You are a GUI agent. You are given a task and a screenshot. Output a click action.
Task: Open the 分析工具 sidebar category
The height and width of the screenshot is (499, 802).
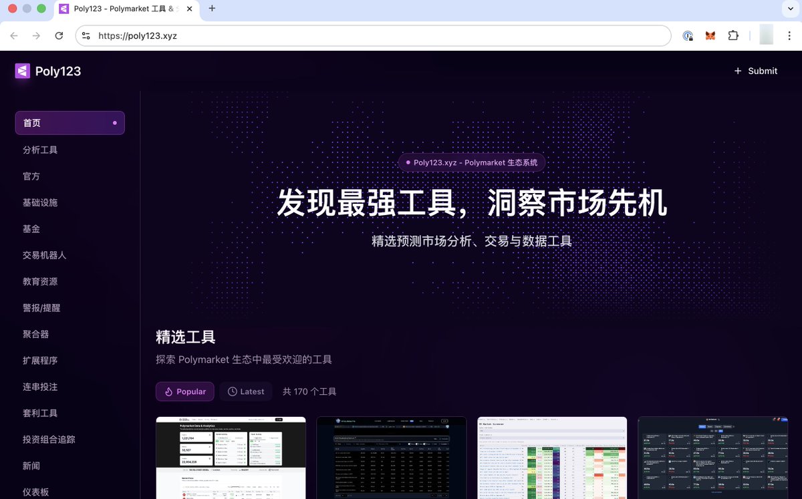pos(40,150)
